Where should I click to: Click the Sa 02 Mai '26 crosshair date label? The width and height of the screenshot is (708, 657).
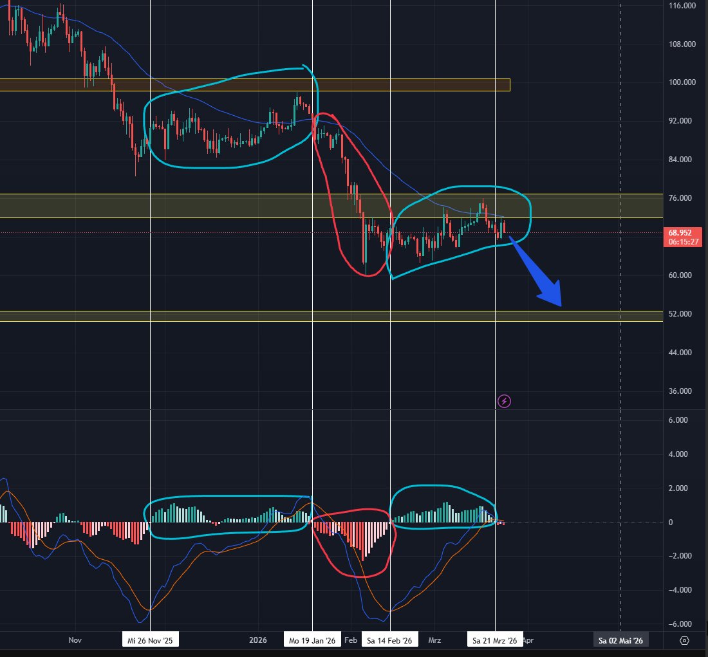coord(620,640)
